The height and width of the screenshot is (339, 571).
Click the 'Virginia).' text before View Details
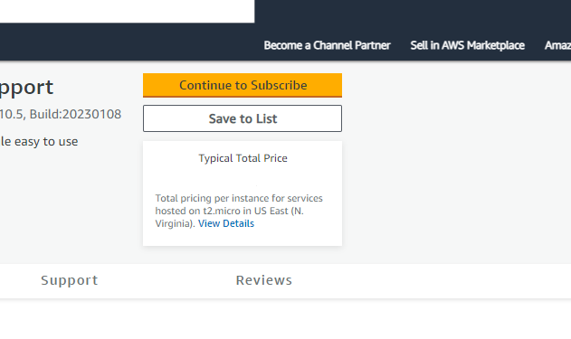pyautogui.click(x=176, y=223)
